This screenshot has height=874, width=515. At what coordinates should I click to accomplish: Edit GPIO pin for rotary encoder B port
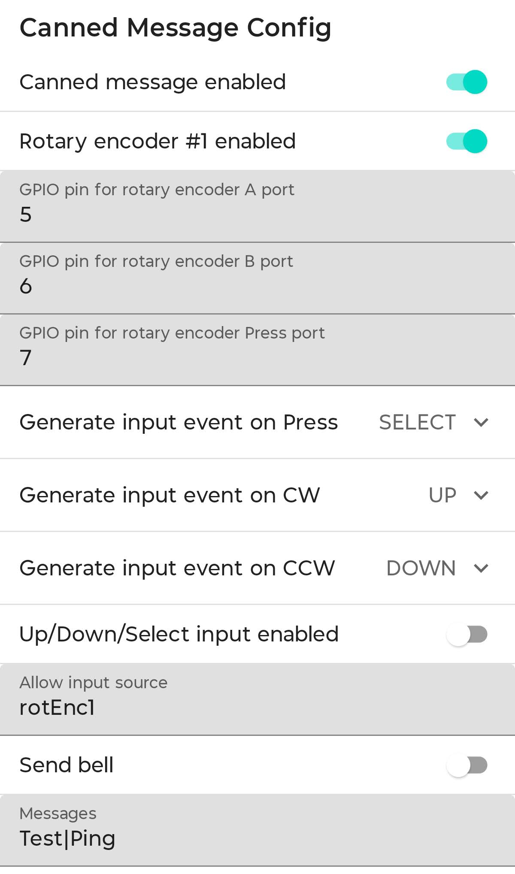coord(257,278)
